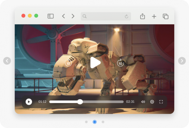
Task: Toggle the browser sidebar panel
Action: (50, 16)
